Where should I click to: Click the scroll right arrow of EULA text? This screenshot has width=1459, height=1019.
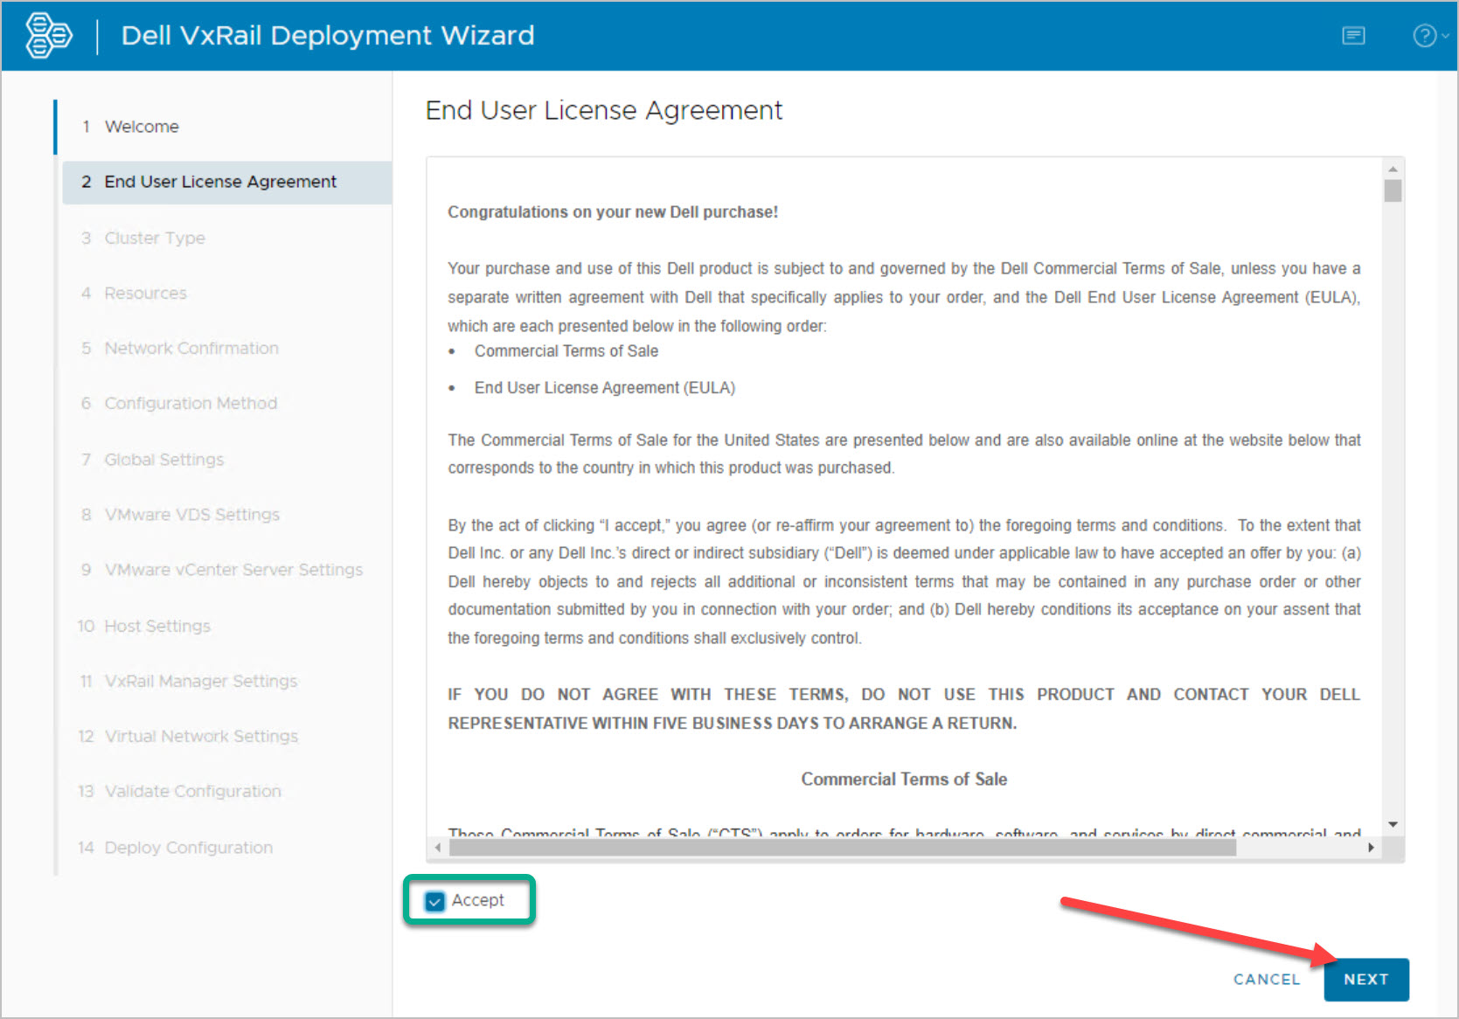pos(1371,847)
